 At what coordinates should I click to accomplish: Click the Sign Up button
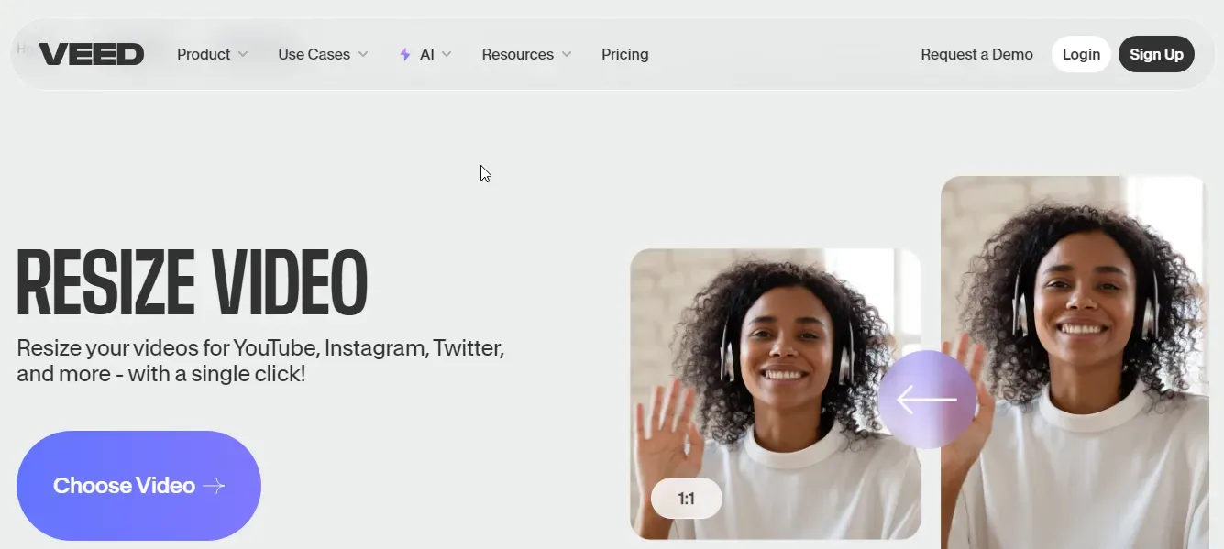click(x=1156, y=54)
